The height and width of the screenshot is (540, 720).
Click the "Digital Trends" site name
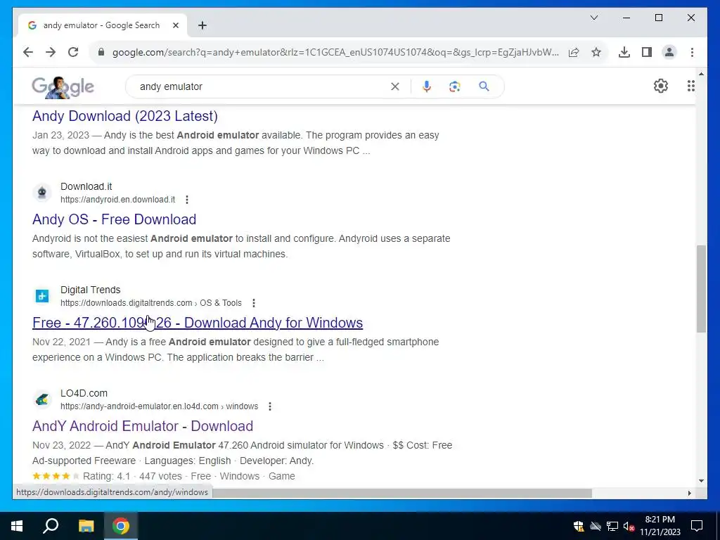91,290
